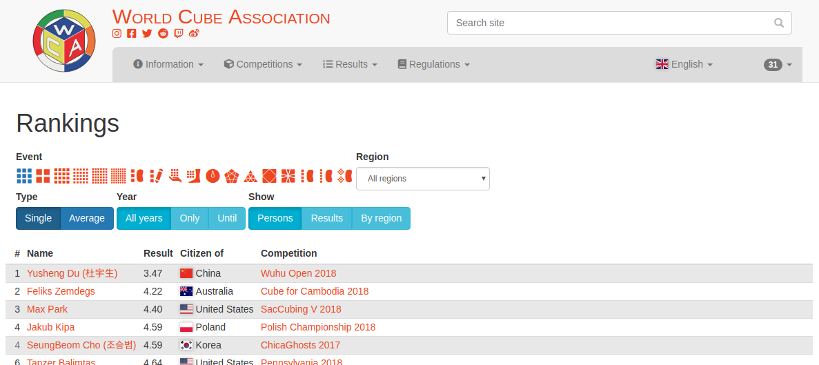This screenshot has height=365, width=819.
Task: Select the 4x4x4 Blindfolded event icon
Action: 307,176
